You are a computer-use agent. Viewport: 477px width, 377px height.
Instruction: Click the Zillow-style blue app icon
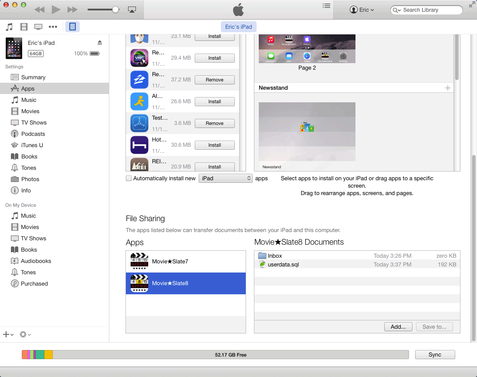coord(139,80)
